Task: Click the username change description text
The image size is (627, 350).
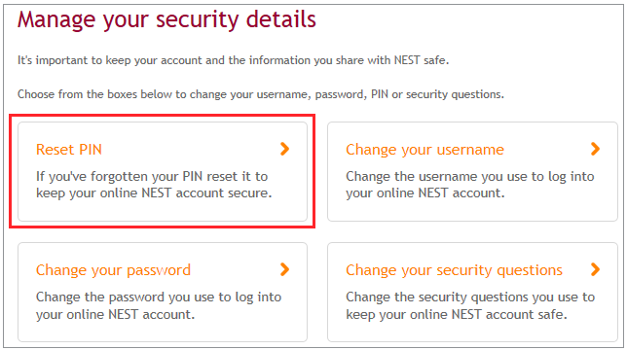Action: (470, 185)
